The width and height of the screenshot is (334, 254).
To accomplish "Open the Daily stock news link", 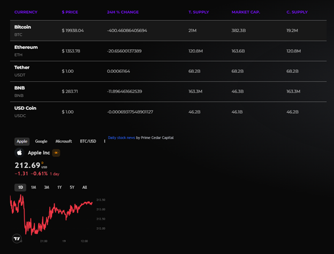I will [122, 138].
